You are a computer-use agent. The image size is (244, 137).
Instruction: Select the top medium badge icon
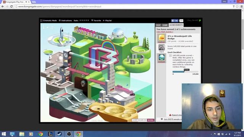[162, 38]
